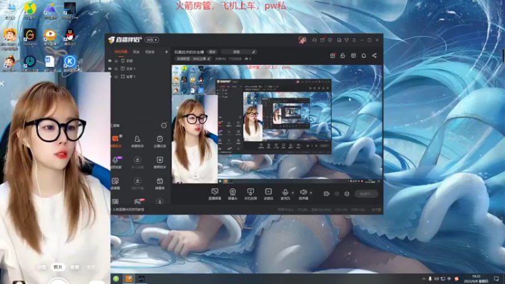Toggle the lock on 手游 source
This screenshot has width=505, height=284.
(x=116, y=61)
